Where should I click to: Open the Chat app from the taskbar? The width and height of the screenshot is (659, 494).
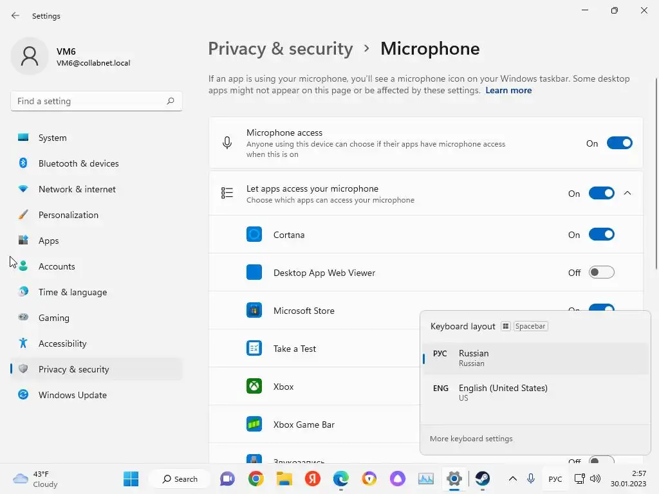pos(227,479)
